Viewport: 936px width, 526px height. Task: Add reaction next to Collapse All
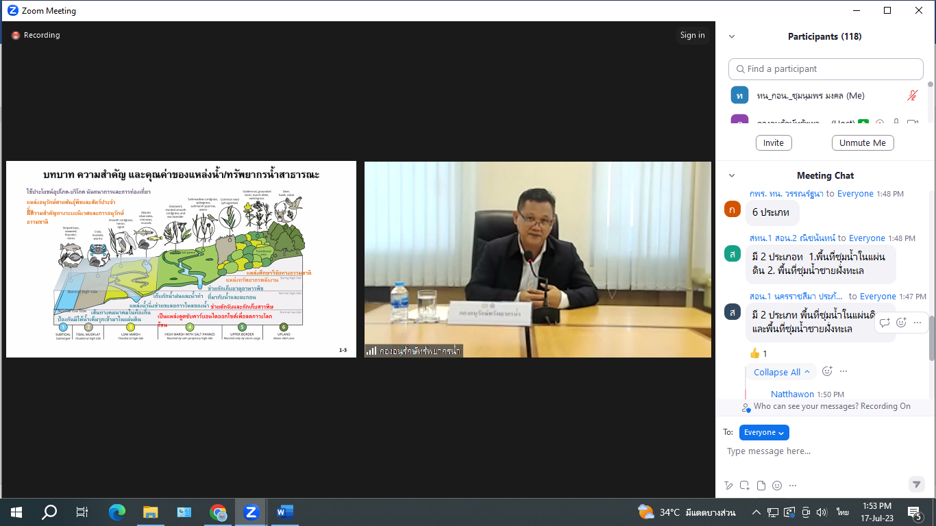[827, 372]
